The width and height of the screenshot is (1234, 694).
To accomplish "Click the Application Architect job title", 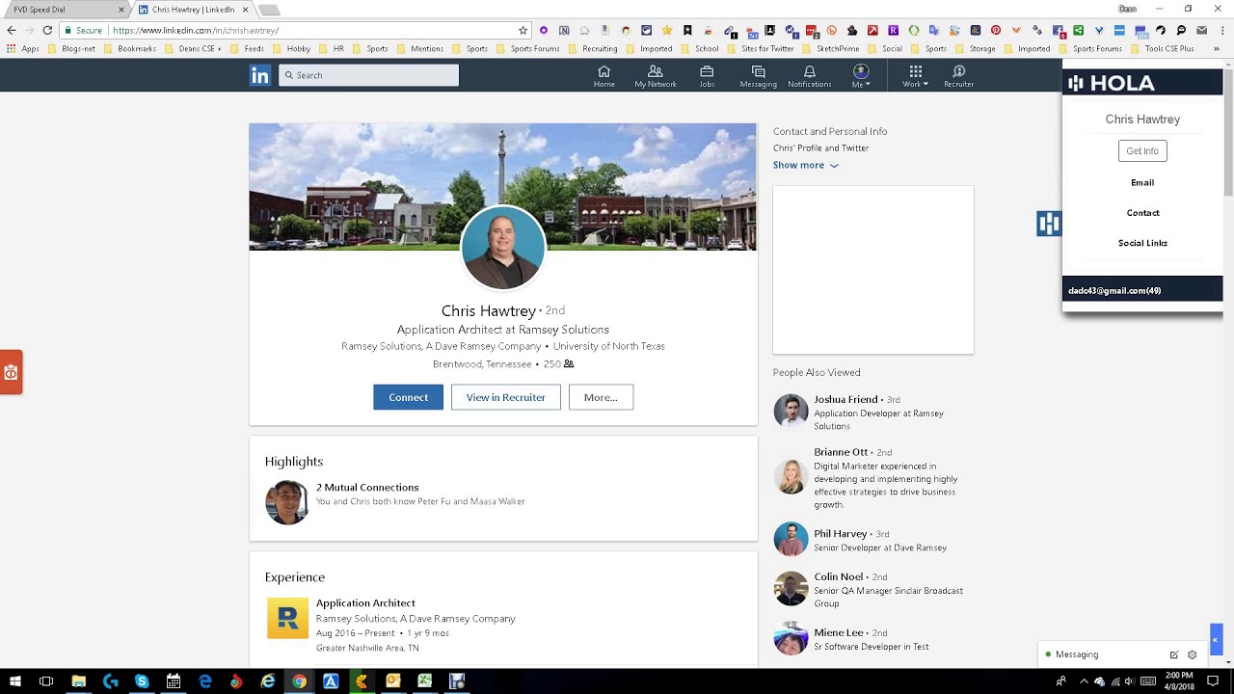I will click(x=365, y=603).
